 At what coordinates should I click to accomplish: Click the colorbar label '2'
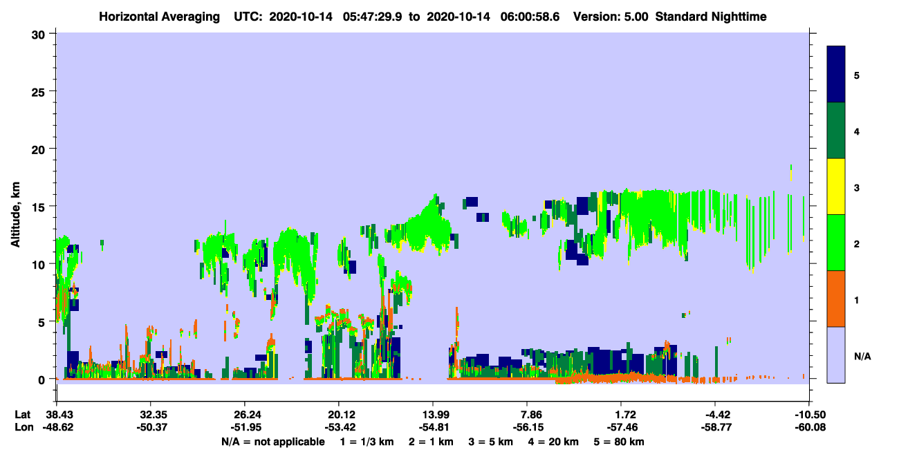(856, 243)
